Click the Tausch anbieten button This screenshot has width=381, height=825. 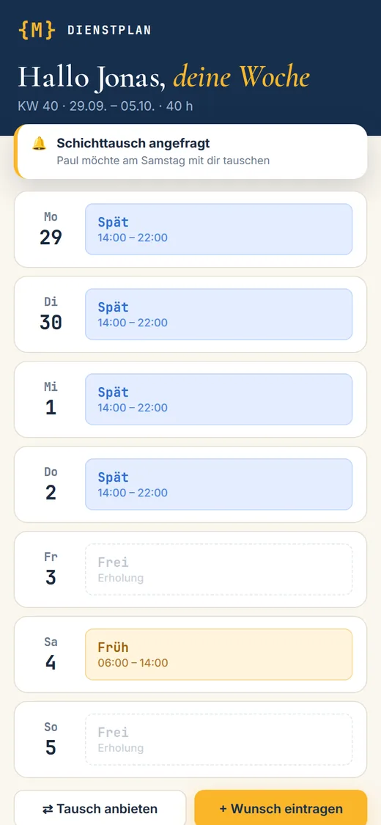click(100, 808)
